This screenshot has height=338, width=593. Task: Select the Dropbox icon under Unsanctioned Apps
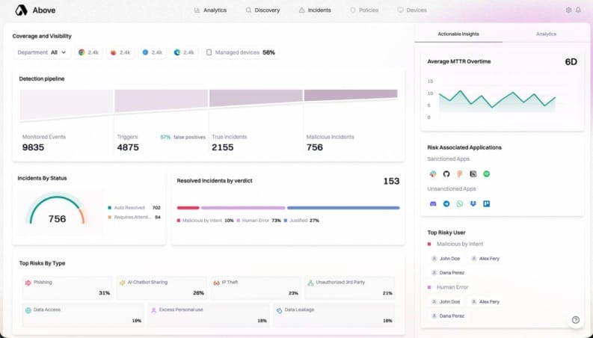(473, 204)
